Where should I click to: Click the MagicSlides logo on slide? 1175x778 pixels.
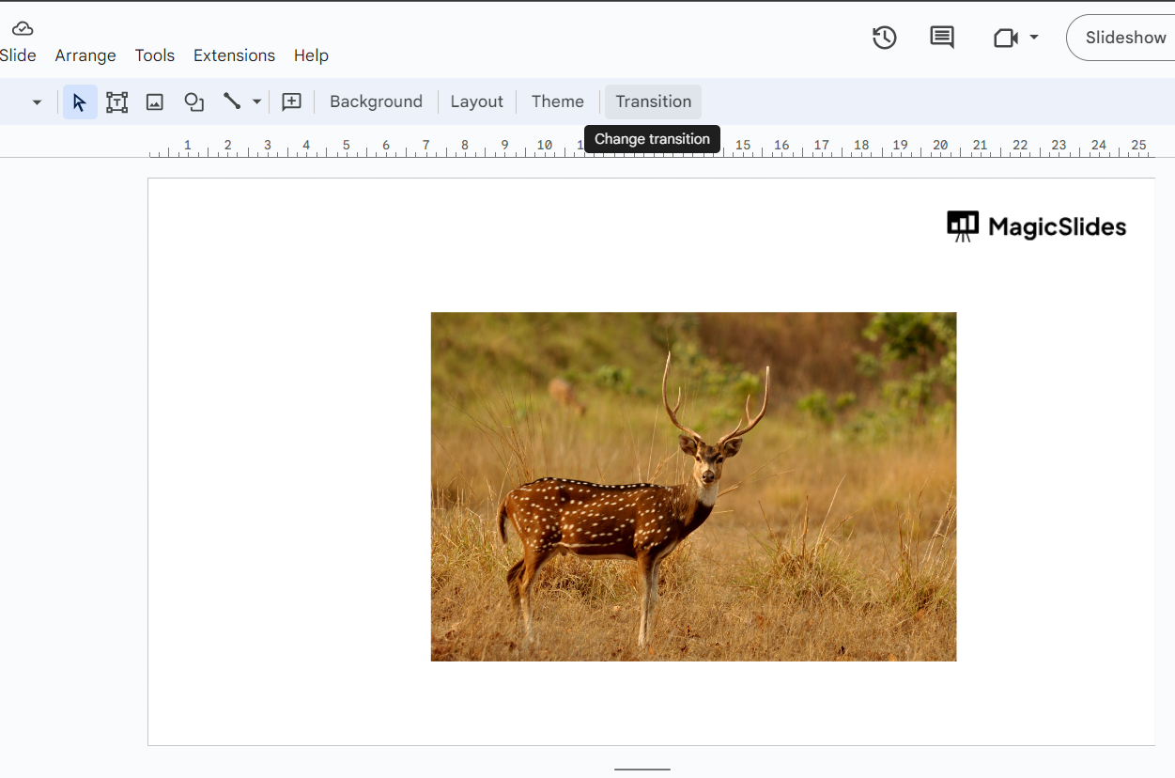coord(1036,226)
